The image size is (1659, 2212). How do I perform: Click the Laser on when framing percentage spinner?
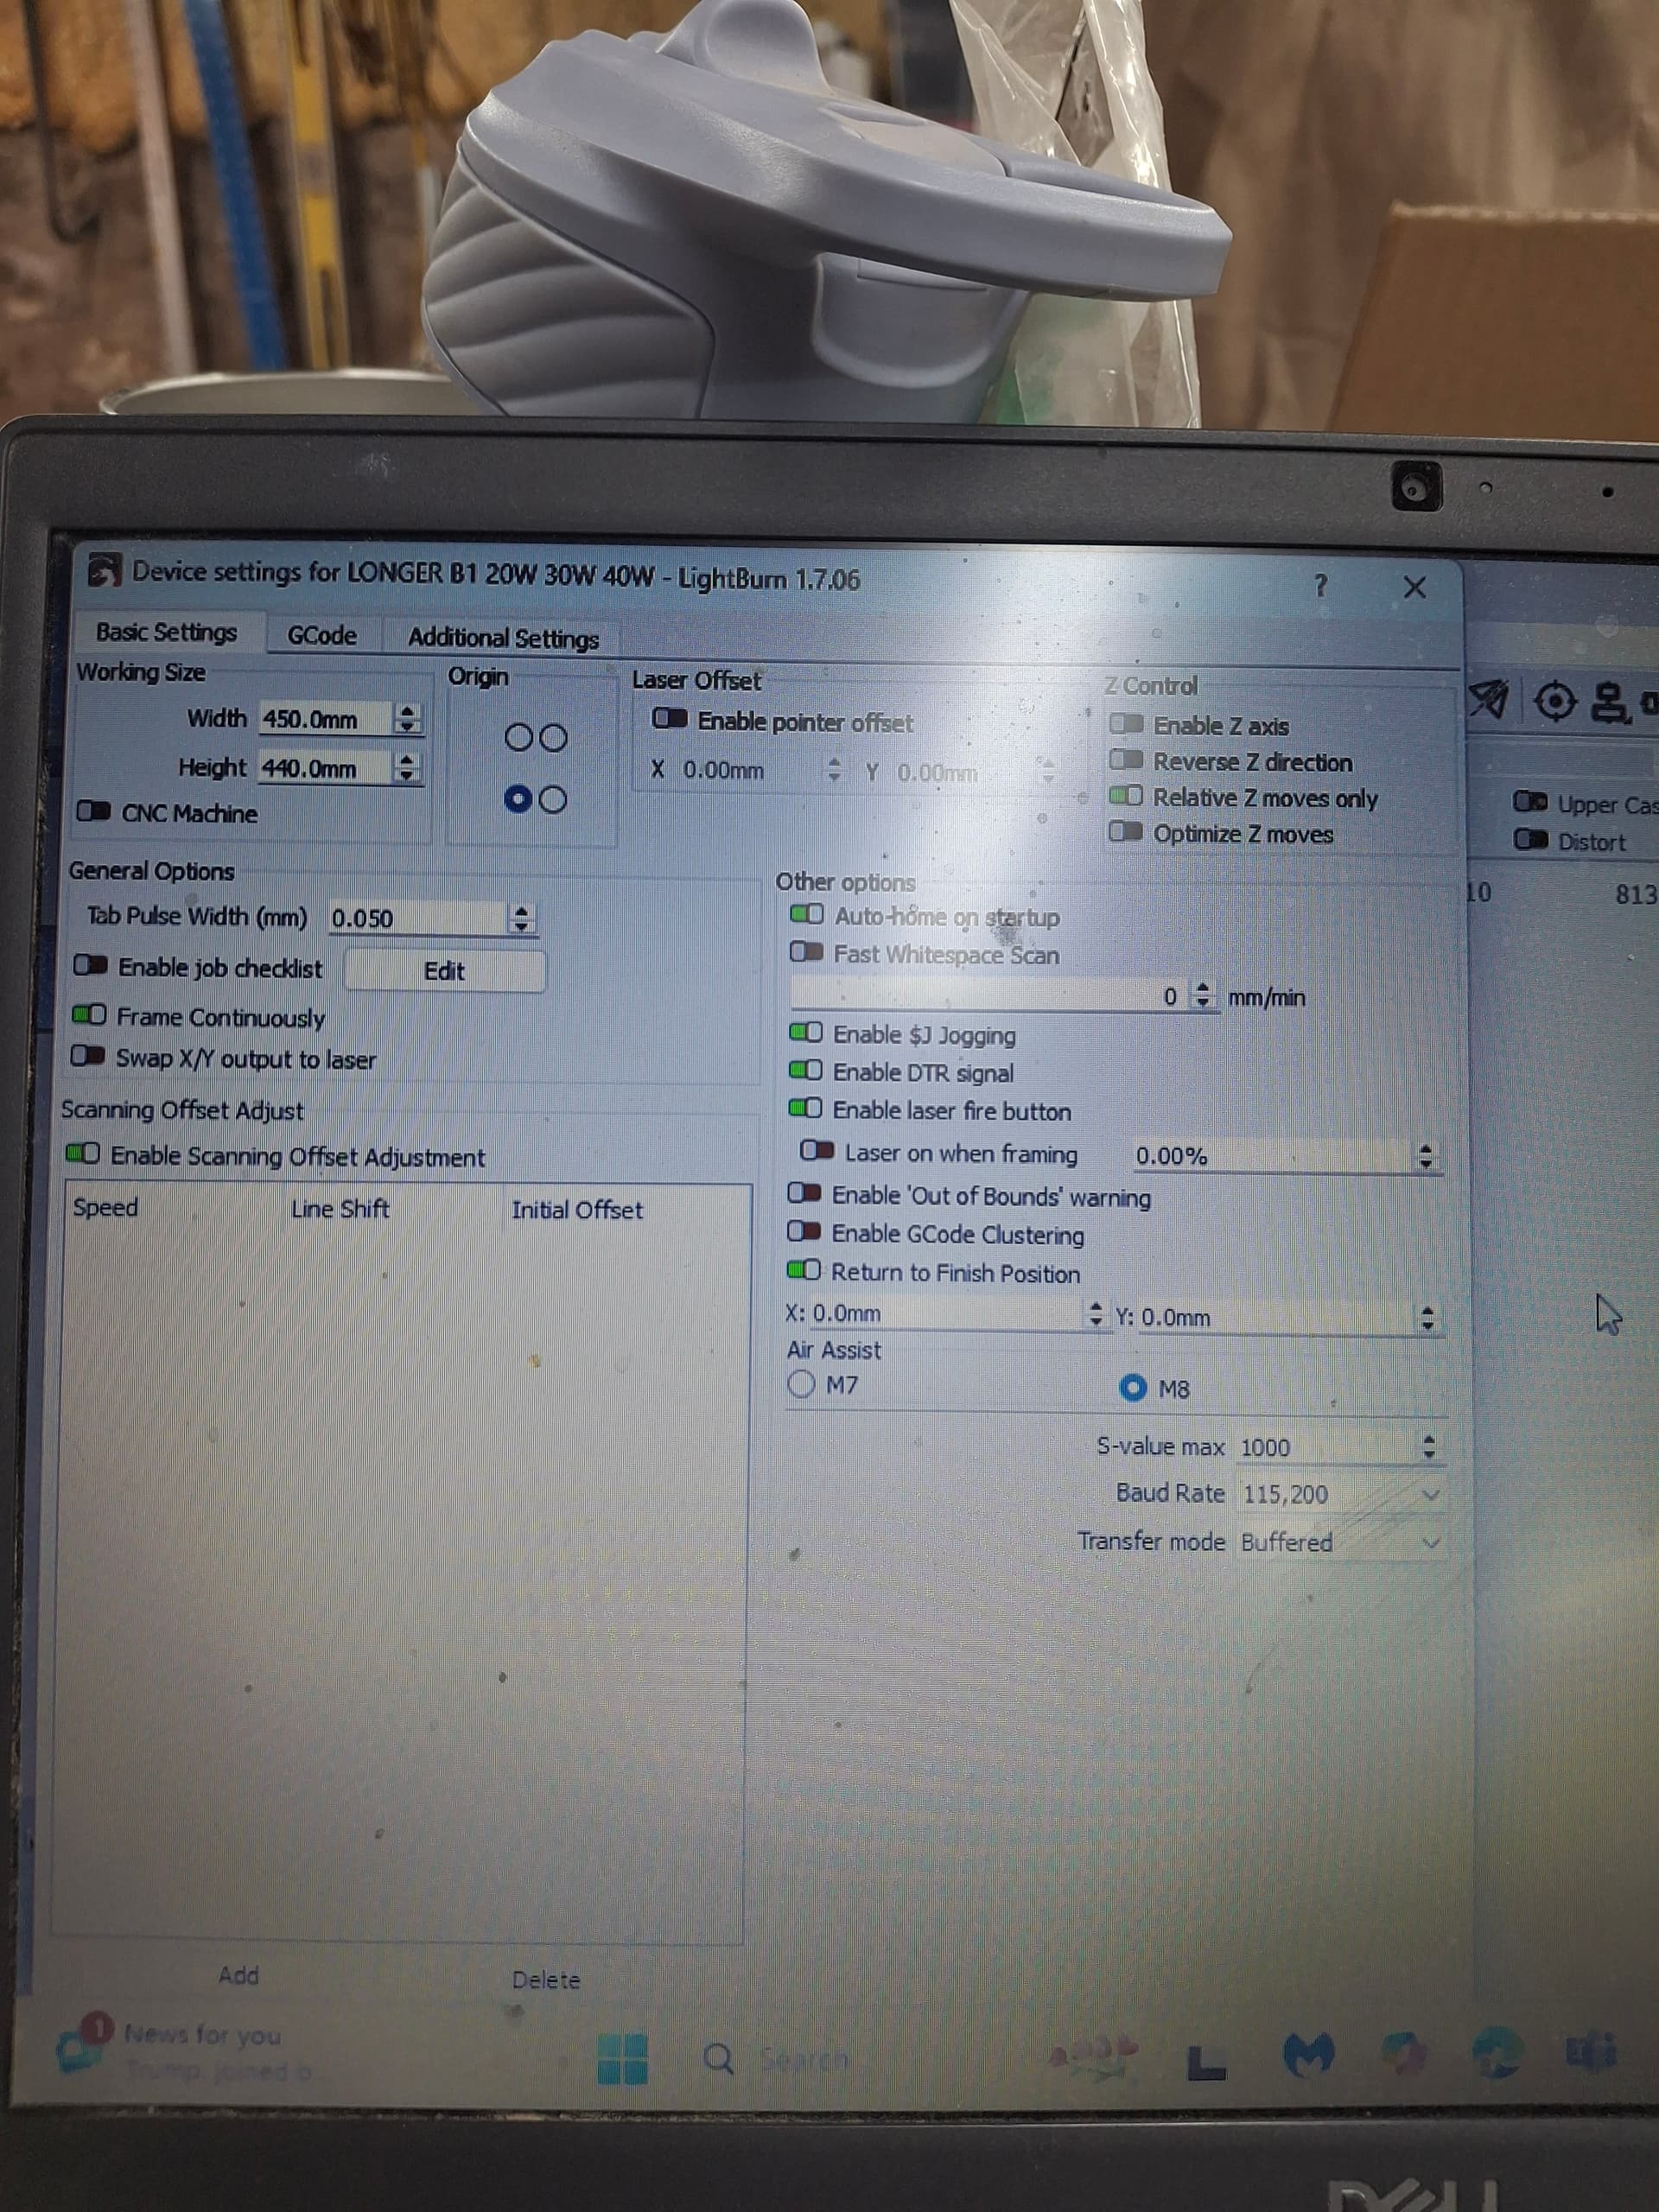[1426, 1157]
